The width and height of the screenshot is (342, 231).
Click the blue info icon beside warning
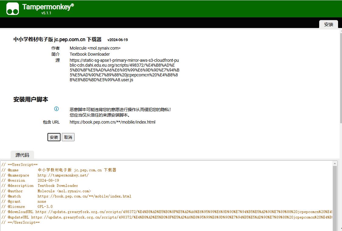(56, 109)
